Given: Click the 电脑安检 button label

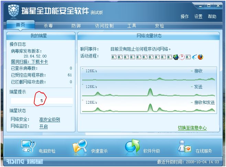Looking at the screenshot, I should click(47, 151).
